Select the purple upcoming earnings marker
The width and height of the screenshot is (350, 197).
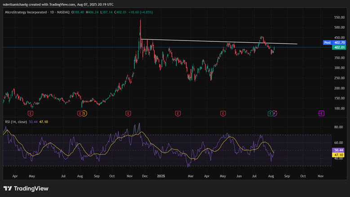point(321,113)
